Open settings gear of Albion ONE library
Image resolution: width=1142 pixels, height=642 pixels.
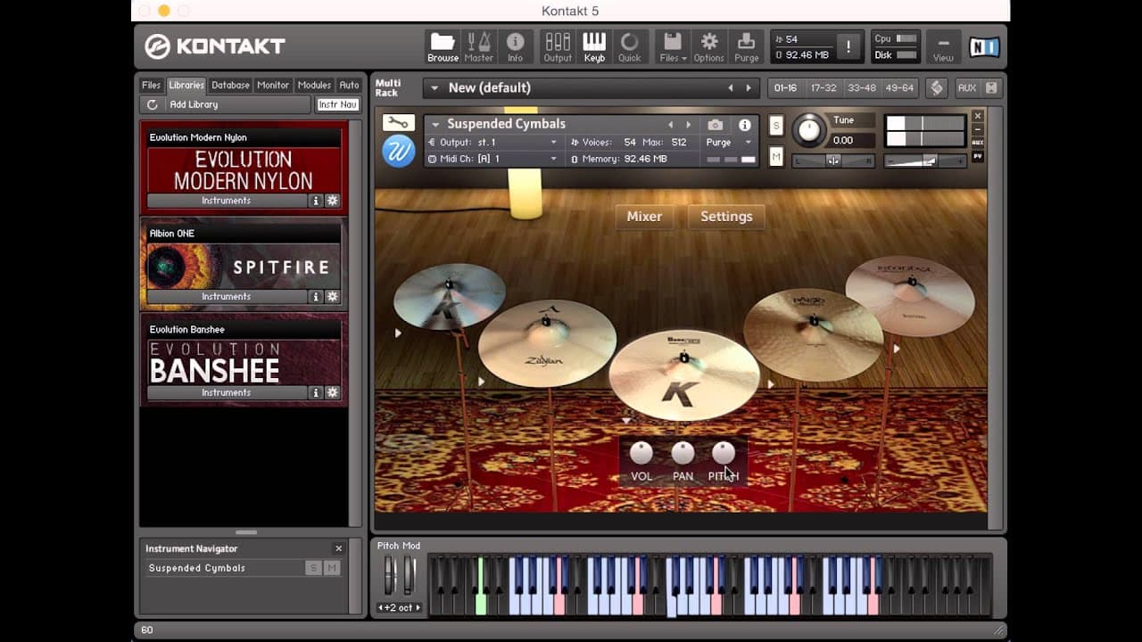[x=332, y=296]
